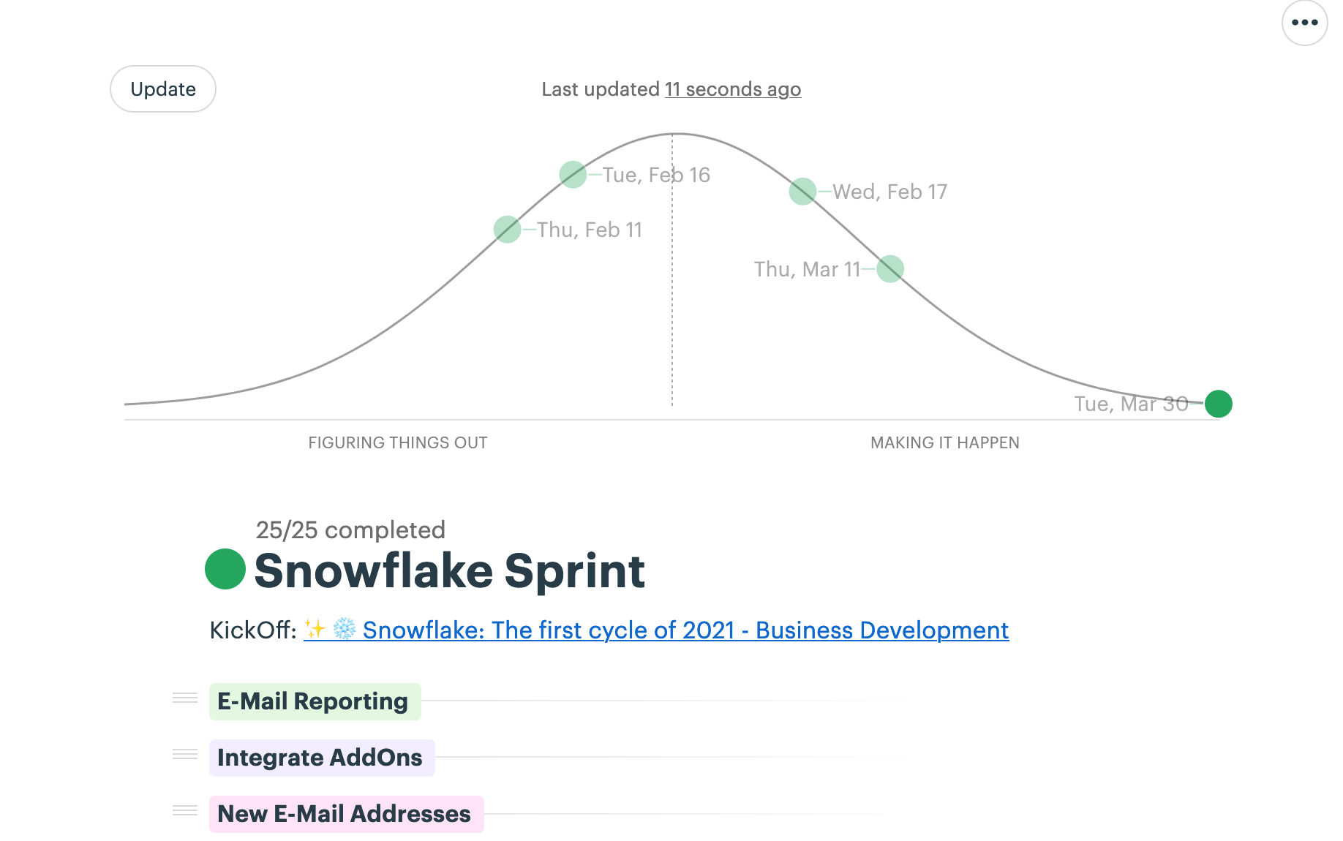This screenshot has width=1343, height=841.
Task: Grab the drag handle beside E-Mail Reporting
Action: coord(185,698)
